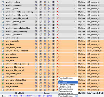Click the browse icon for wp_posts
Screen dimensions: 104x97
[x=36, y=61]
